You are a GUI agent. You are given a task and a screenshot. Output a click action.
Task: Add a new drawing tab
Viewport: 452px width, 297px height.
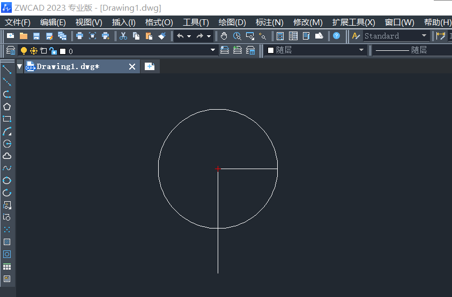pos(149,66)
